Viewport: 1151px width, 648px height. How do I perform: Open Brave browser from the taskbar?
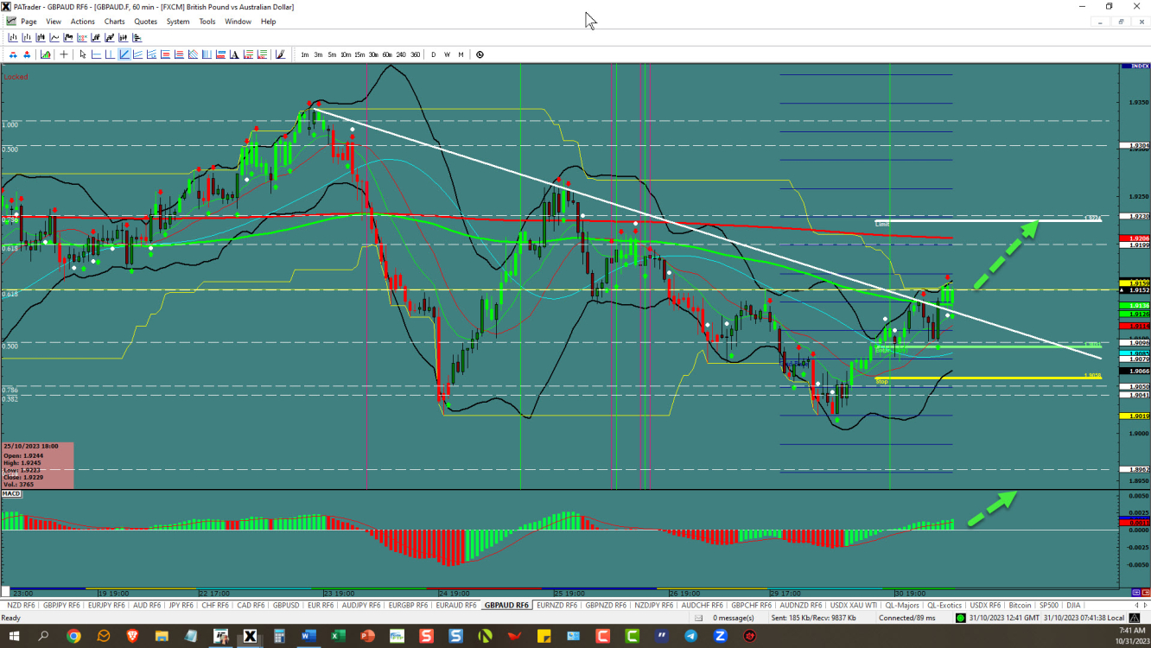click(x=133, y=636)
